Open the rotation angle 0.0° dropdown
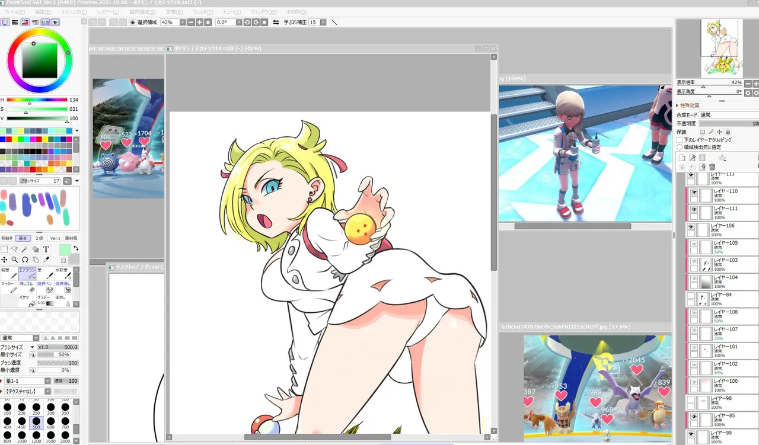This screenshot has width=759, height=445. 239,23
